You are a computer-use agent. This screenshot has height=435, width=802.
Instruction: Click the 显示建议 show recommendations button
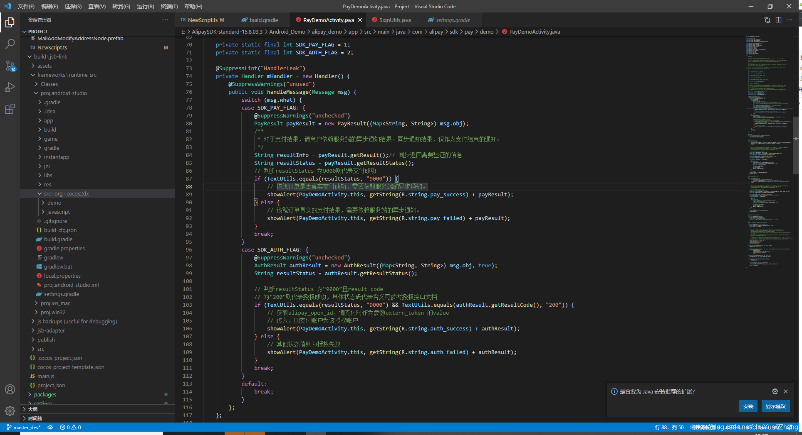pyautogui.click(x=775, y=406)
